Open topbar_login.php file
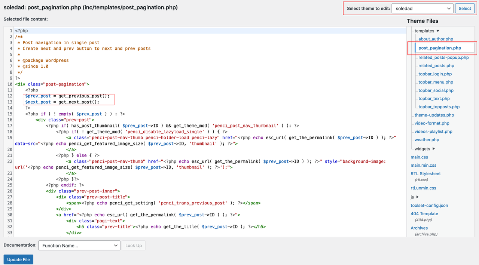The image size is (479, 265). point(435,74)
